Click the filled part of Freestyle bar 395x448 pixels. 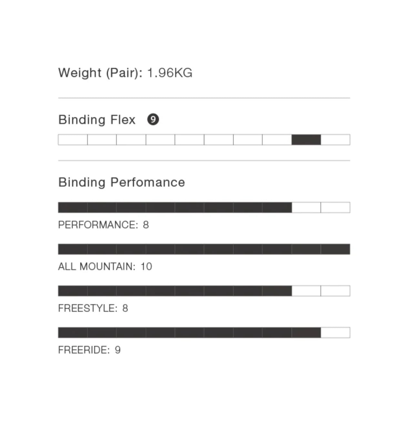(x=175, y=291)
